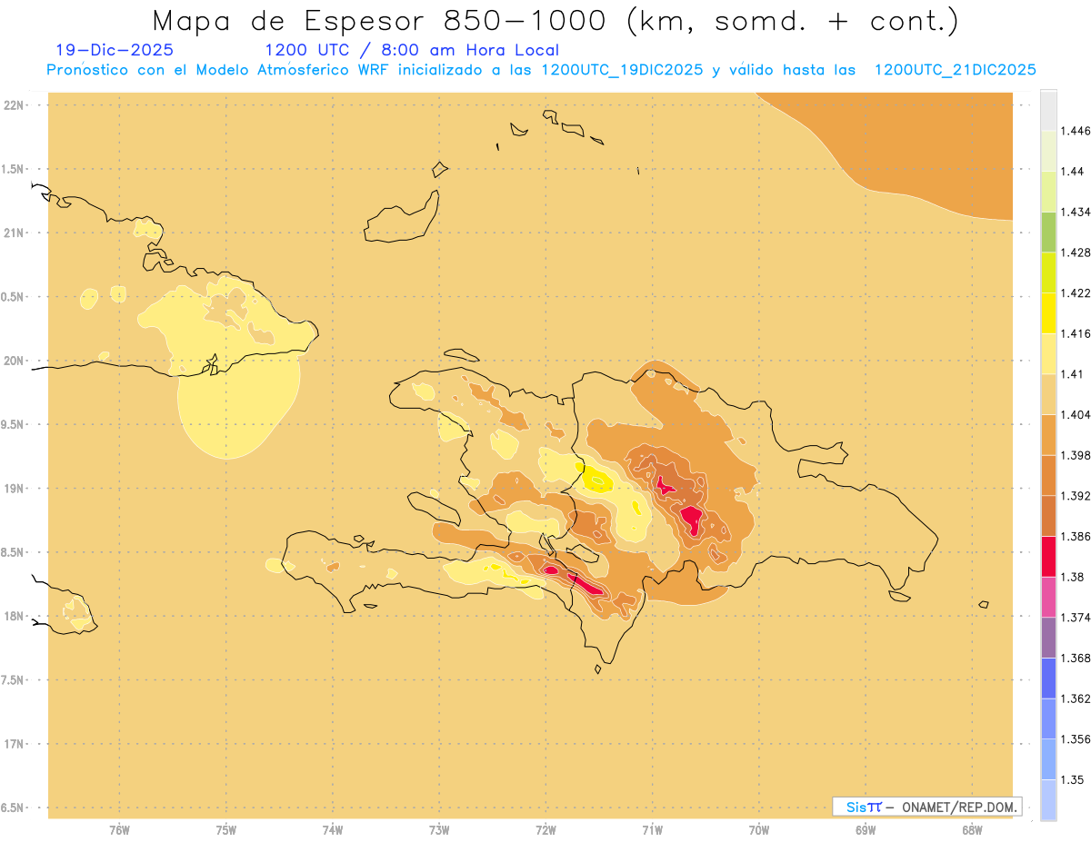1091x842 pixels.
Task: Click the colorbar value '1.404'
Action: (x=1075, y=414)
